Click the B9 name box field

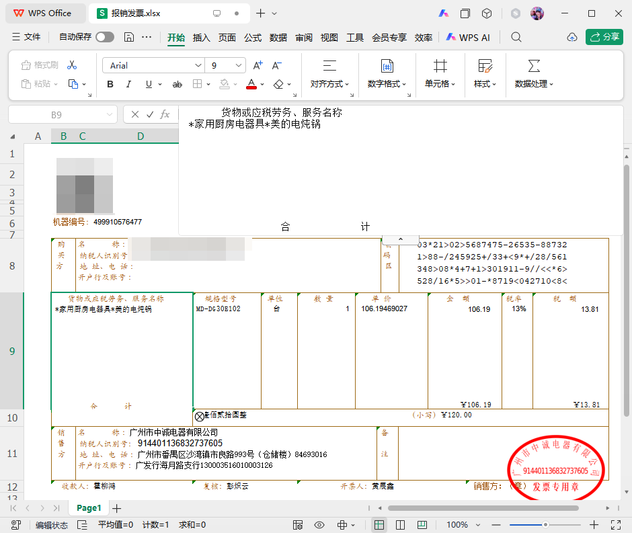pyautogui.click(x=63, y=115)
